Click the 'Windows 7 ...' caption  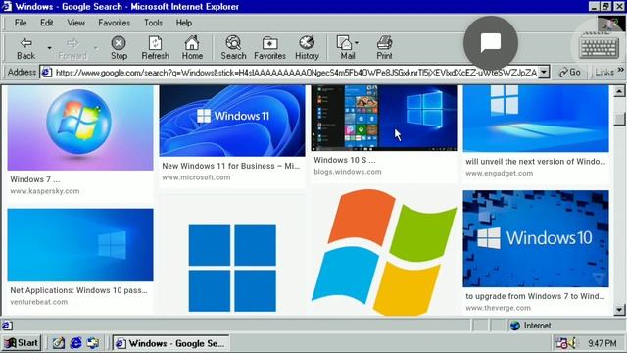point(35,179)
